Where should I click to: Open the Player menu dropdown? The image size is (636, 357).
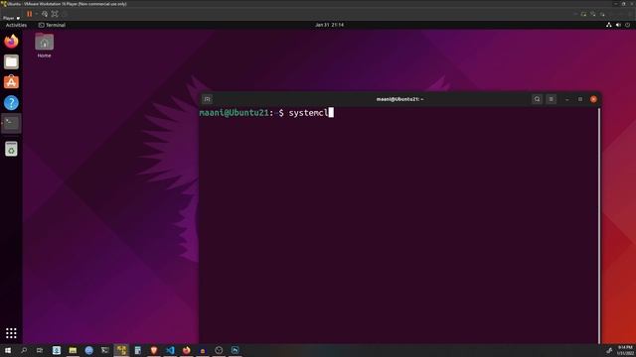click(11, 18)
